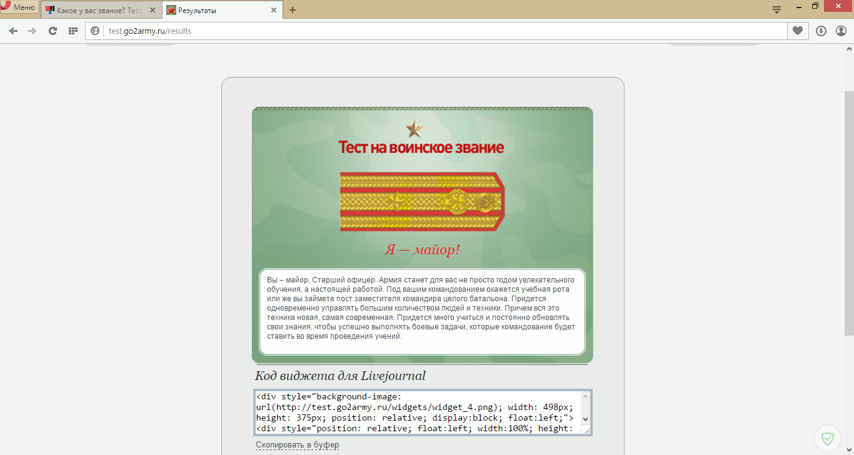The image size is (854, 455).
Task: Close the 'Какое у вас звание?' tab
Action: tap(153, 10)
